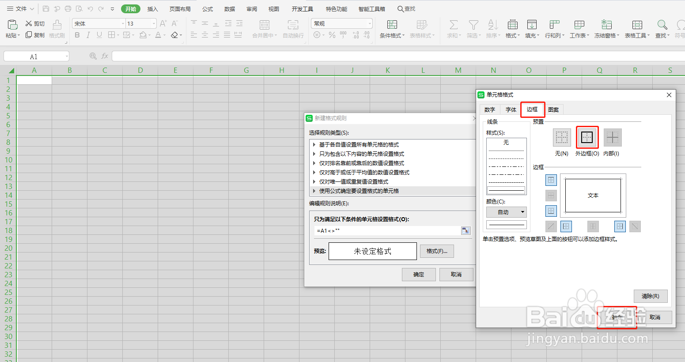Screen dimensions: 685x362
Task: Click the Freeze Panes (冻结窗格) icon
Action: pyautogui.click(x=607, y=25)
